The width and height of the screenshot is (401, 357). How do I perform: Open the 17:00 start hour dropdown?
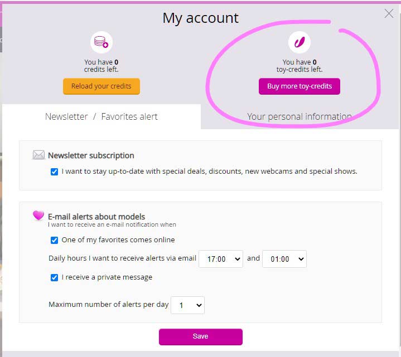tap(221, 259)
